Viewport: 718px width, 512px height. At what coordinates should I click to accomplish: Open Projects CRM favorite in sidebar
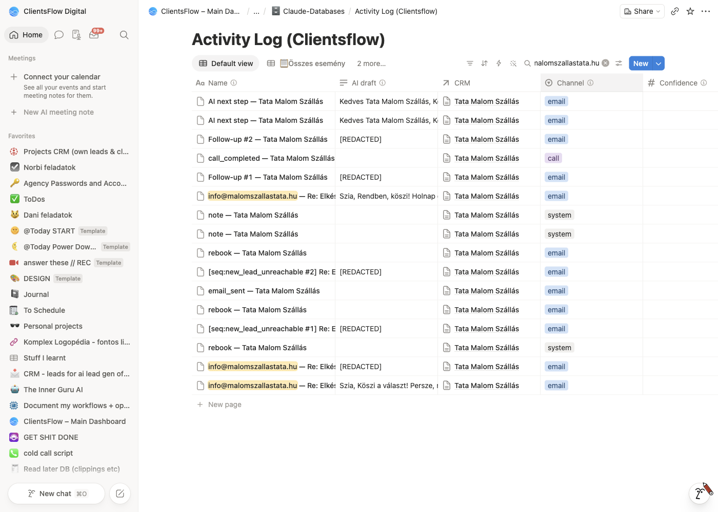pos(69,152)
